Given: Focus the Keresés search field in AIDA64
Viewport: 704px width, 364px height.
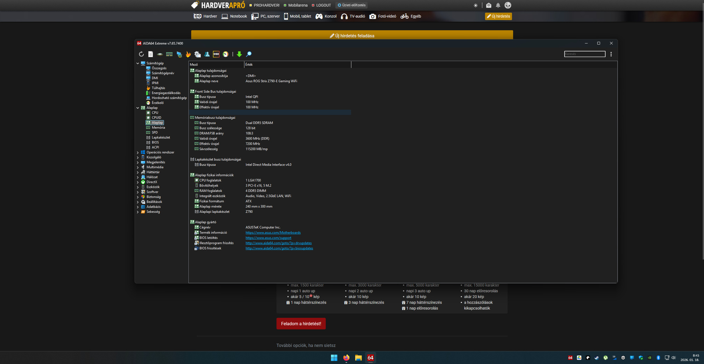Looking at the screenshot, I should coord(585,54).
